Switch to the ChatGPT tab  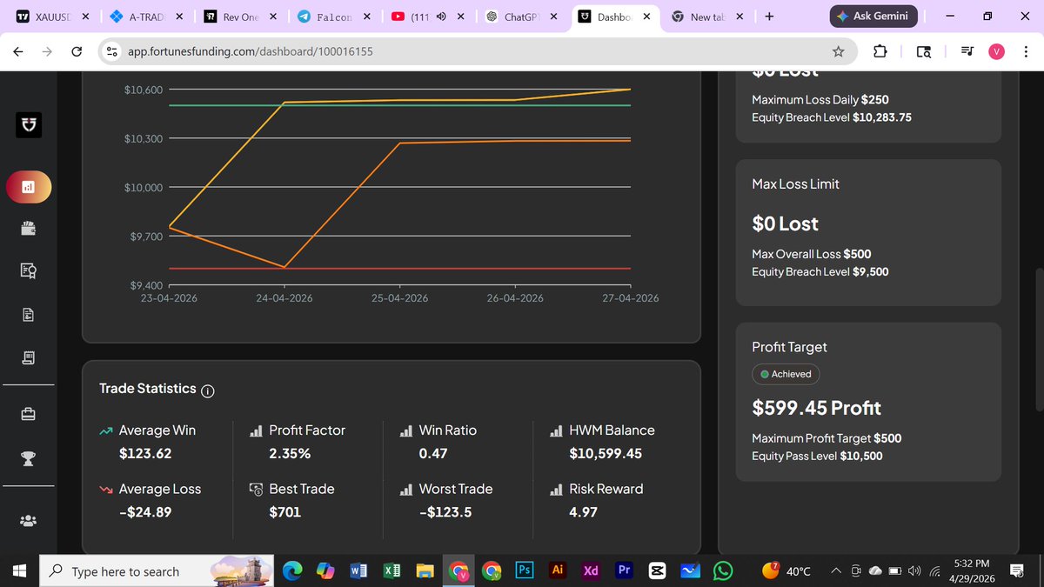[x=522, y=17]
